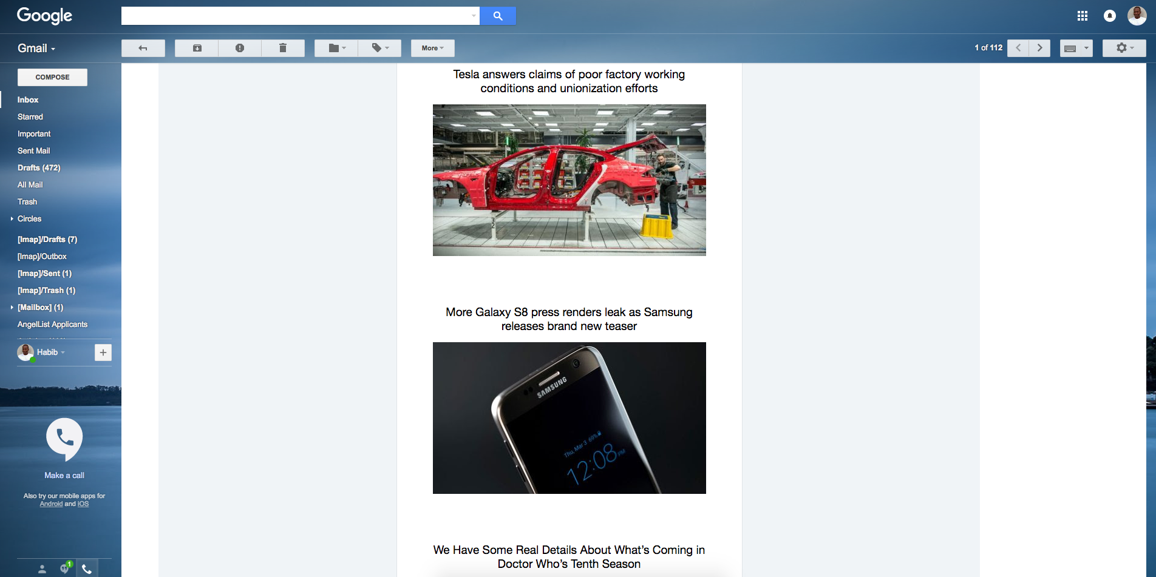1156x577 pixels.
Task: Switch to the Hangouts conversations tab icon
Action: [65, 569]
